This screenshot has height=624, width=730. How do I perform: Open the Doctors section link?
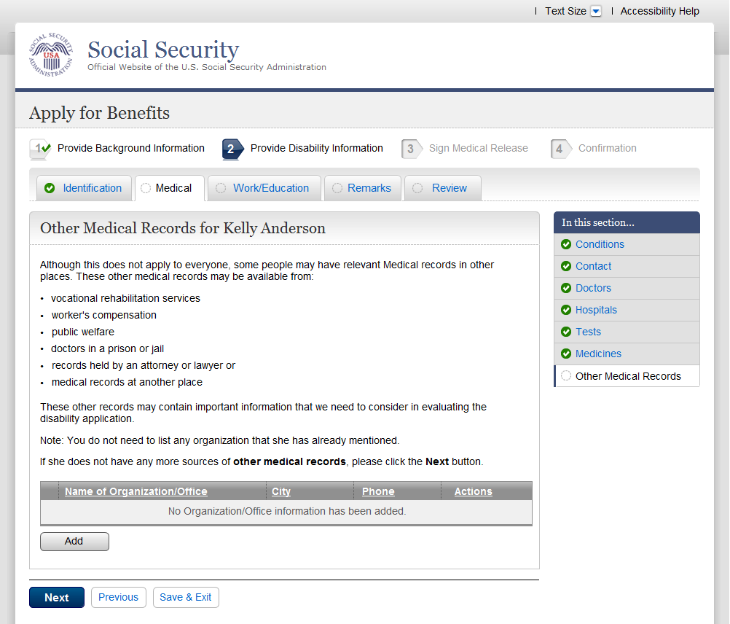click(593, 288)
